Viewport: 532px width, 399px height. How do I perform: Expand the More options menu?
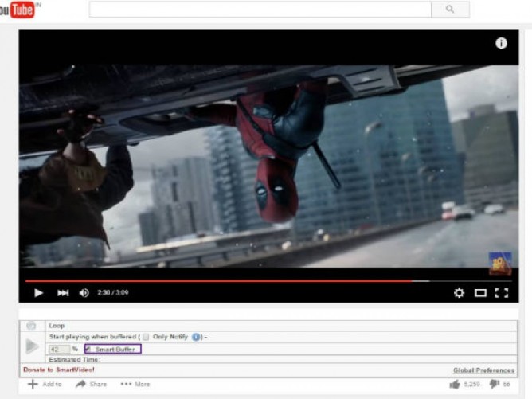135,384
